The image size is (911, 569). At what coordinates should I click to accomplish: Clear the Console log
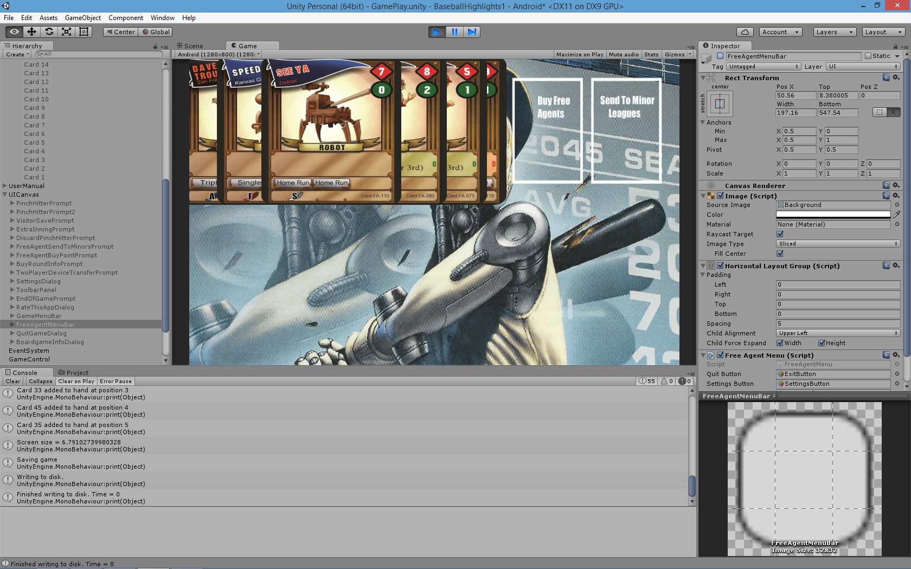13,382
